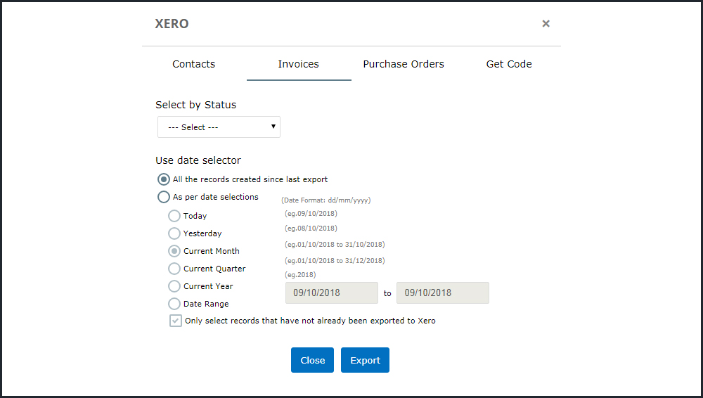Viewport: 703px width, 398px height.
Task: Click the 'Date Format: dd/mm/yyyy' hint text
Action: 326,200
